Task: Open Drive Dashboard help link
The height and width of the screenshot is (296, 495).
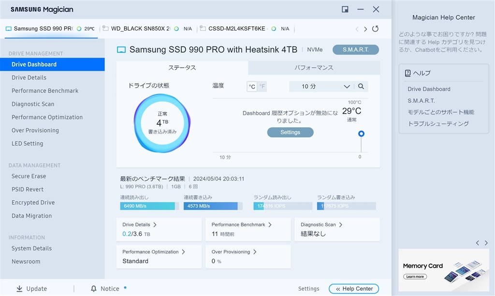Action: coord(429,89)
